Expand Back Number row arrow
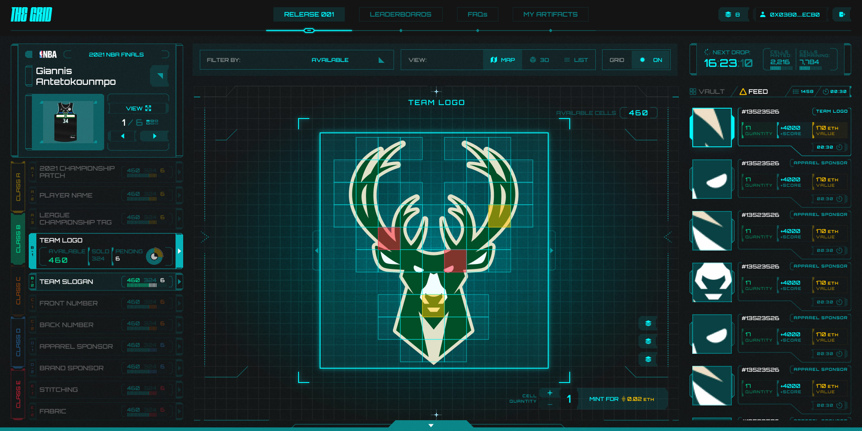The image size is (862, 431). point(180,325)
